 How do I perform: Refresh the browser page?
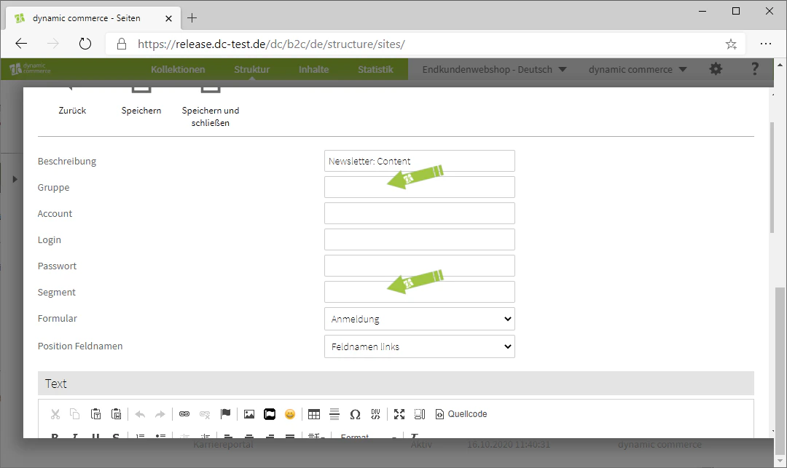pos(85,44)
